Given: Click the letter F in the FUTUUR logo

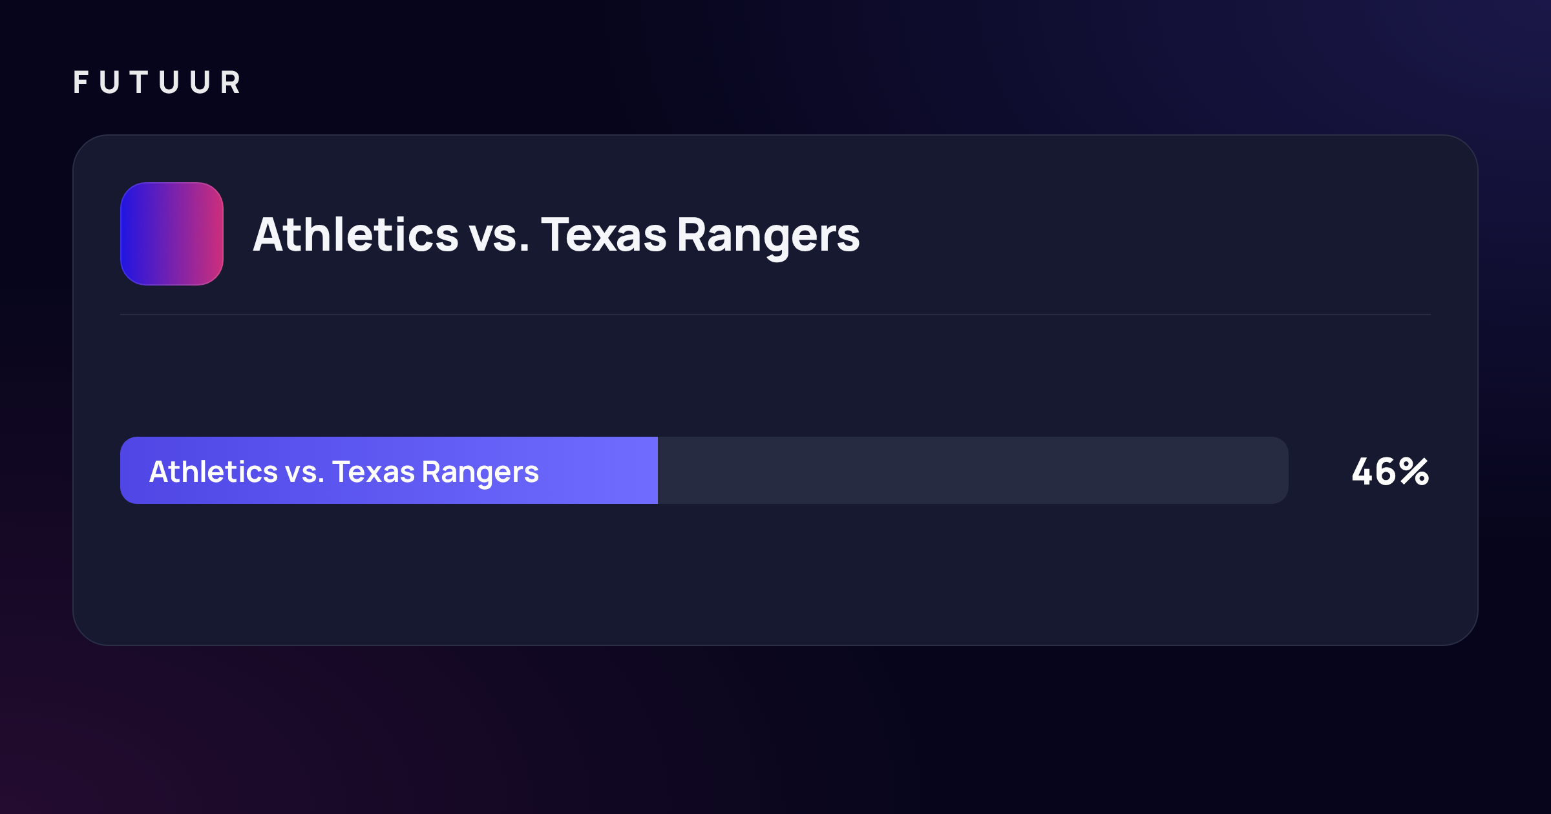Looking at the screenshot, I should coord(81,83).
